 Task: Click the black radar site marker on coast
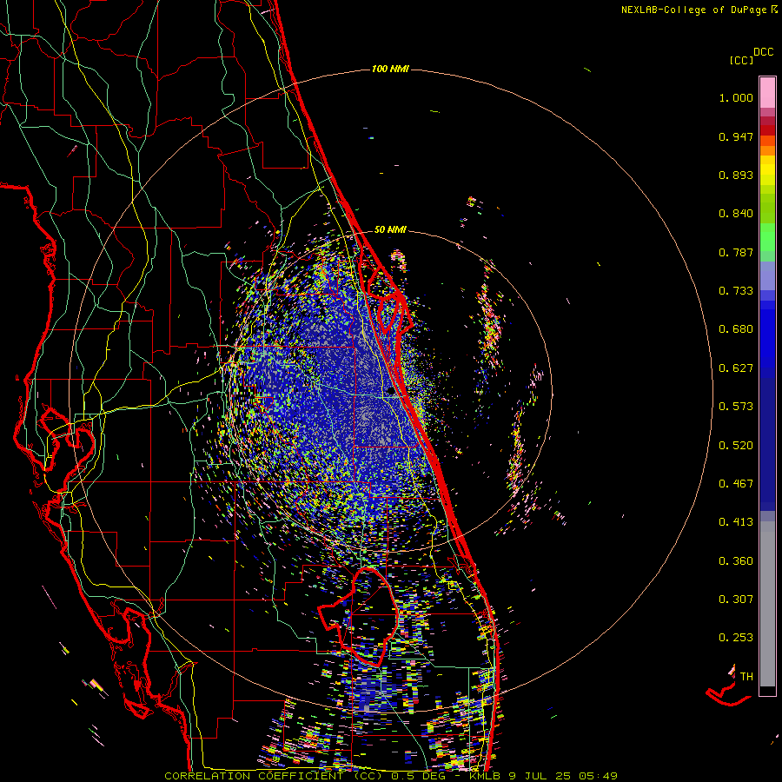click(x=391, y=392)
